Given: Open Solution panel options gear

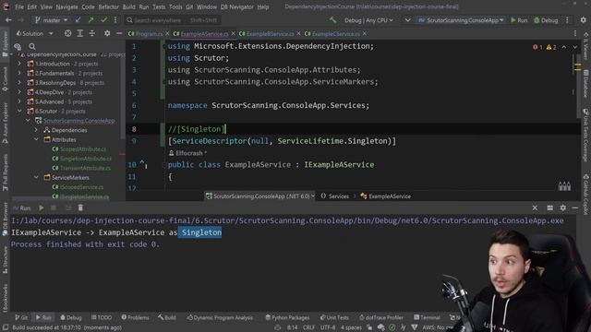Looking at the screenshot, I should pyautogui.click(x=107, y=33).
